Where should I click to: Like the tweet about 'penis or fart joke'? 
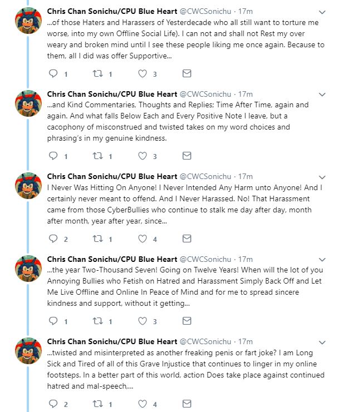[143, 404]
